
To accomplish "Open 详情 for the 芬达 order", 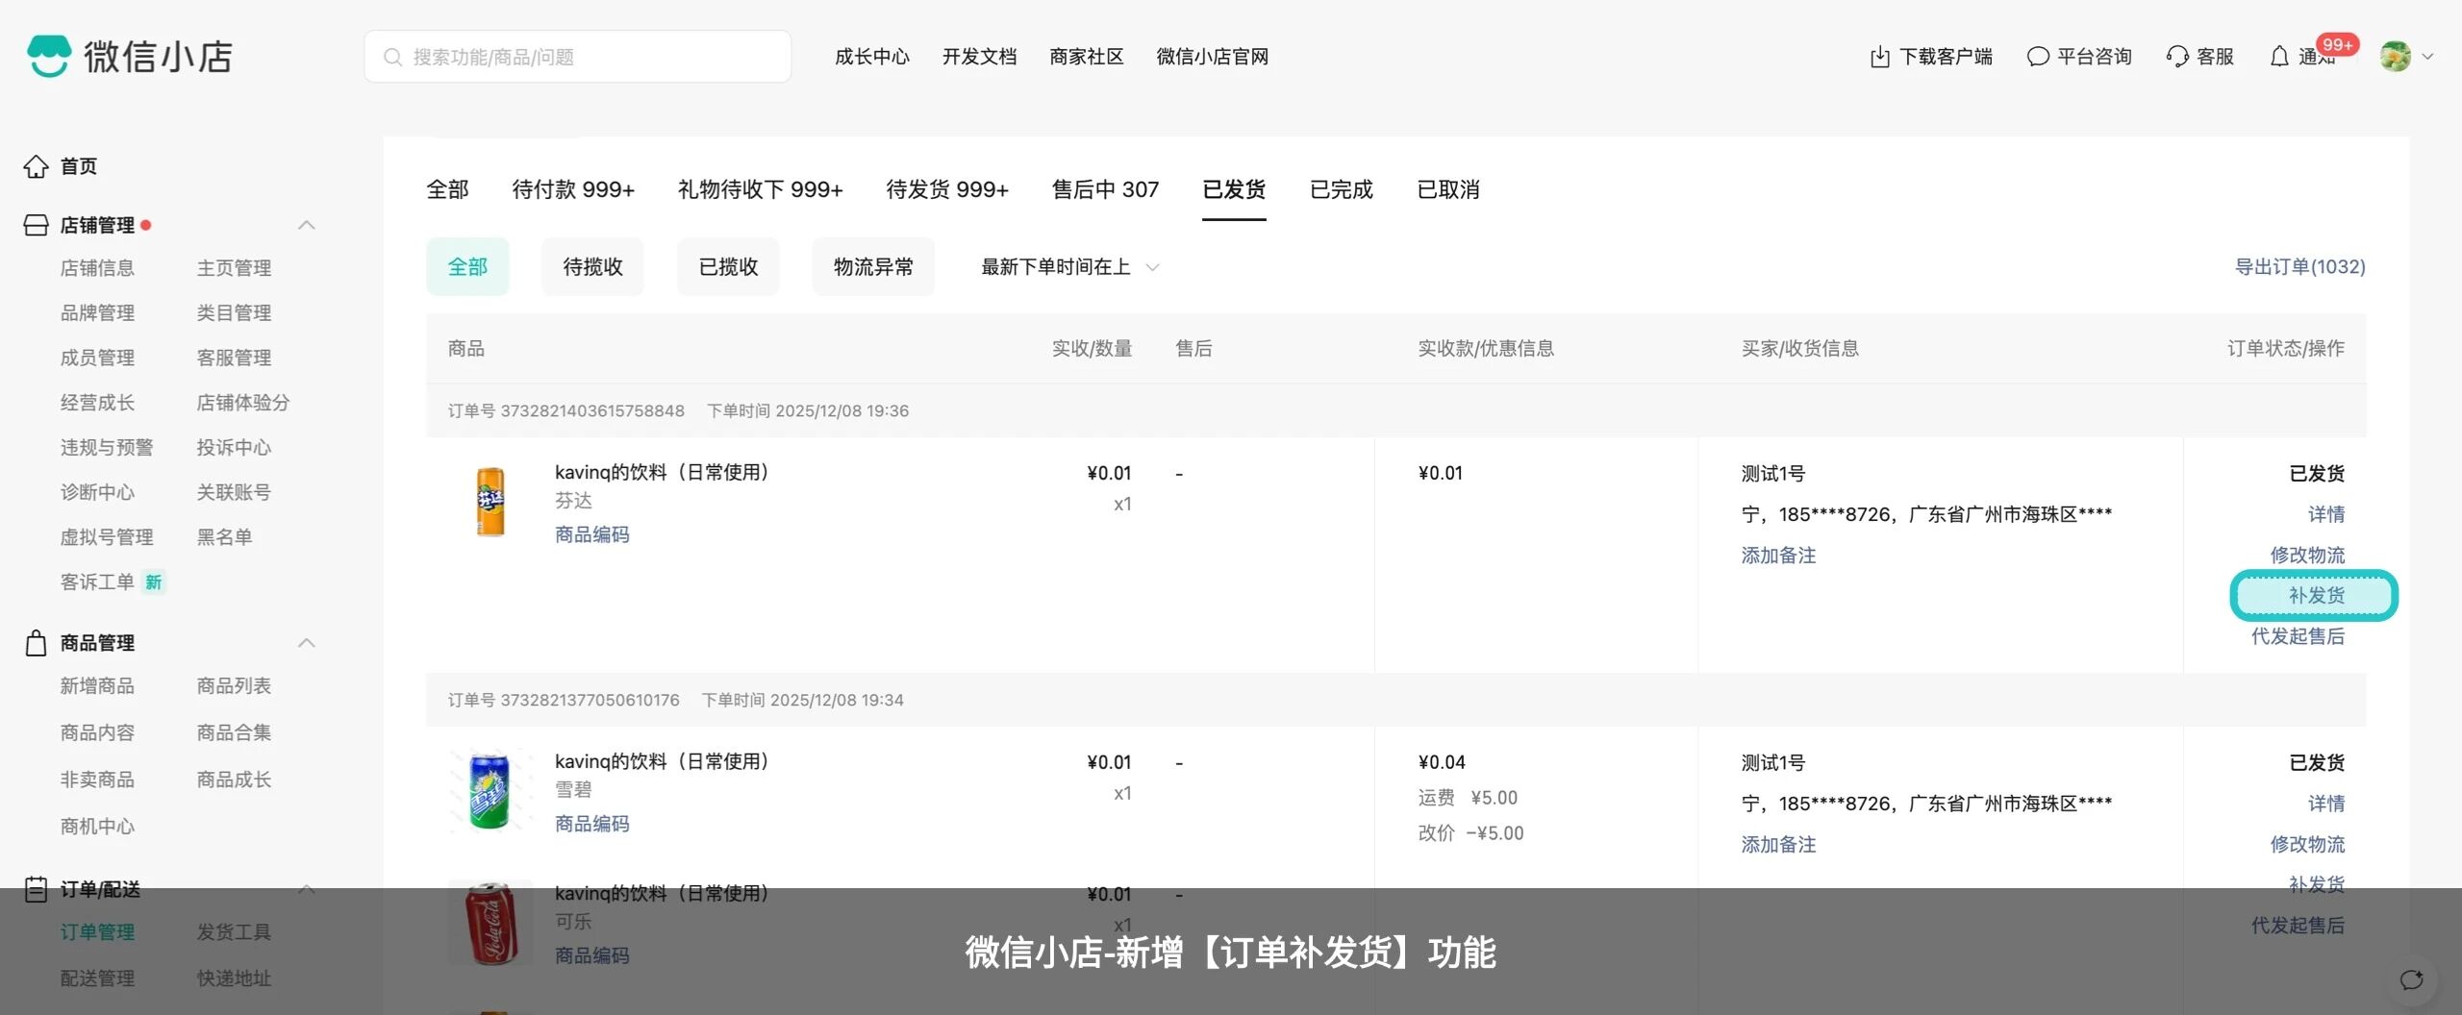I will click(x=2326, y=514).
